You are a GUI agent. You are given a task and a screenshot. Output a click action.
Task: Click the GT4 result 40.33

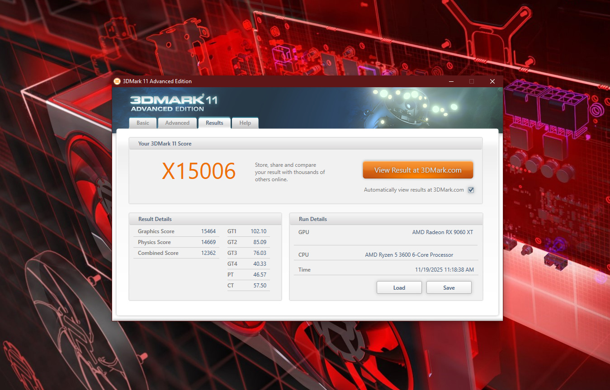pyautogui.click(x=260, y=264)
